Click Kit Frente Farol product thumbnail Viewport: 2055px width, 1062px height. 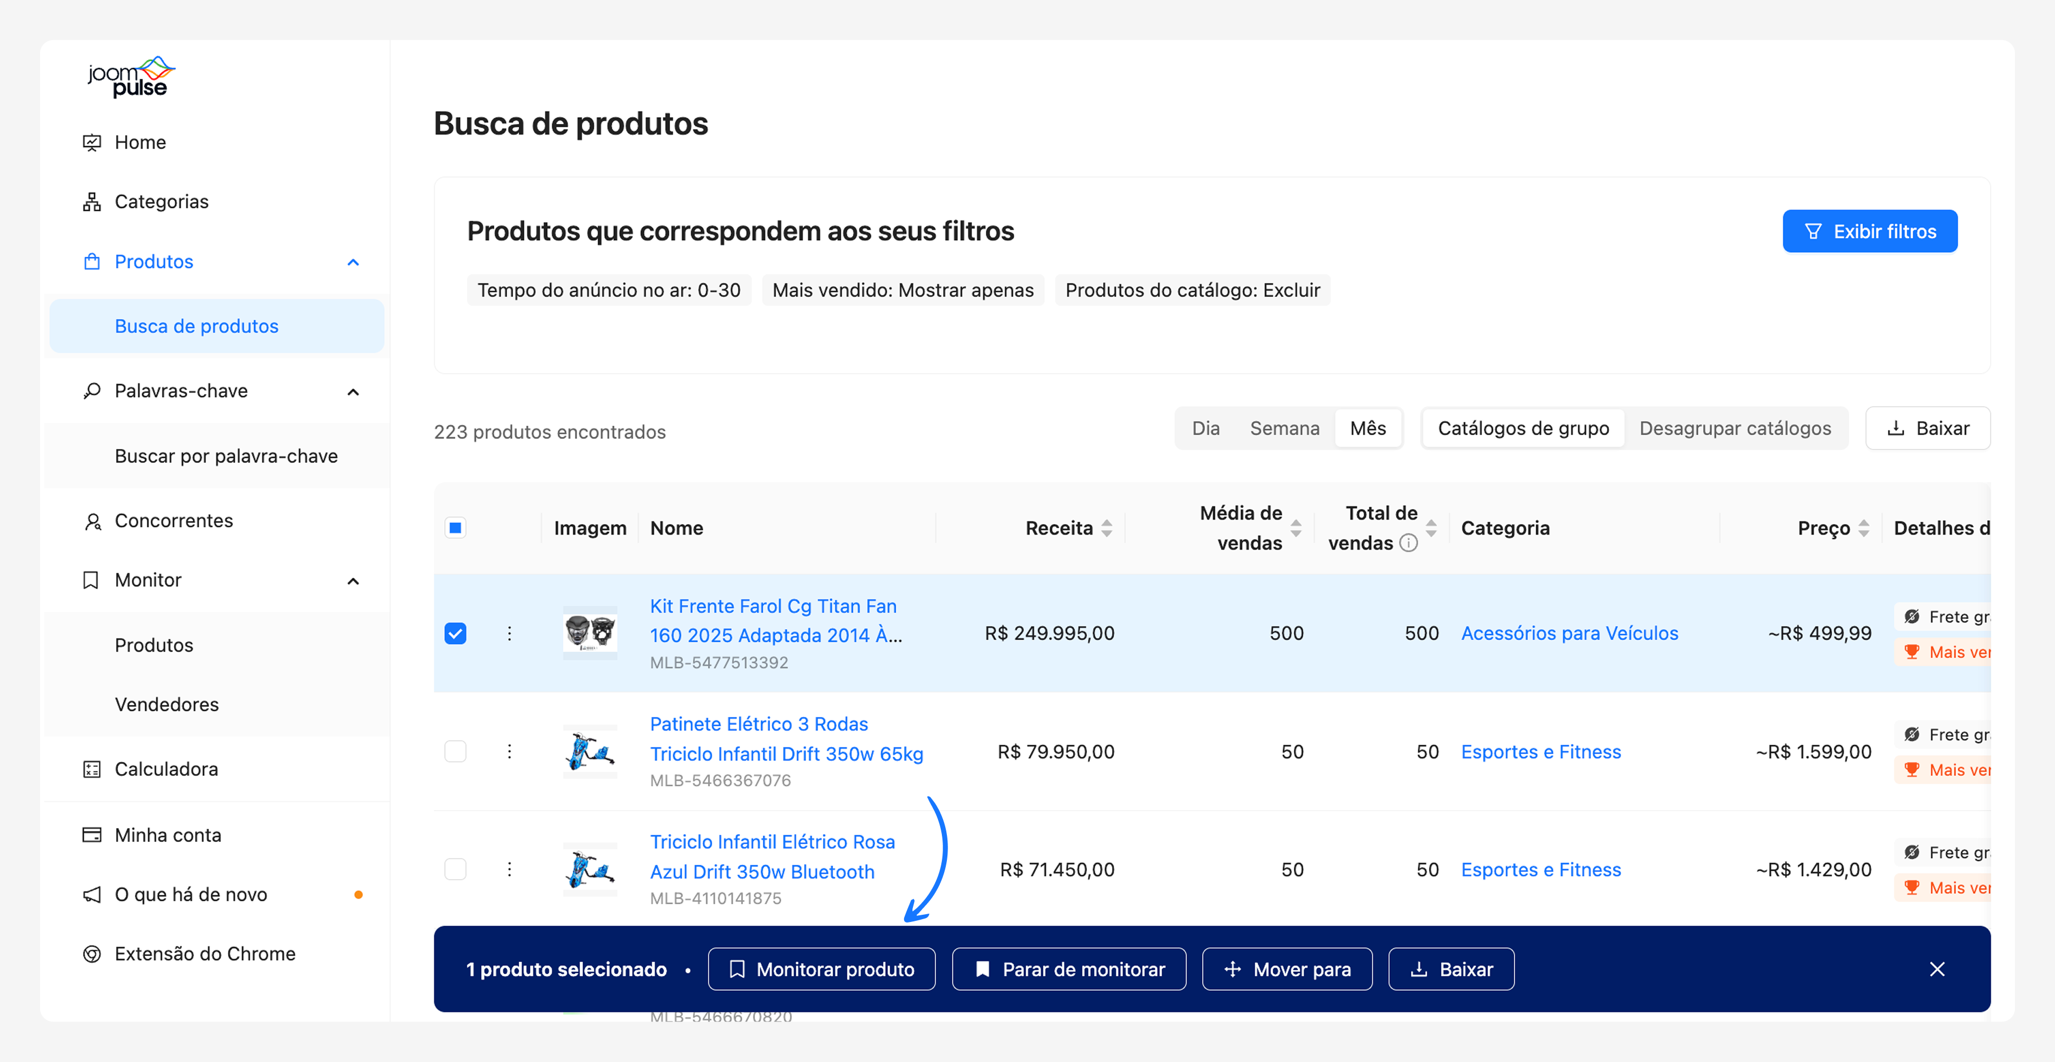589,633
